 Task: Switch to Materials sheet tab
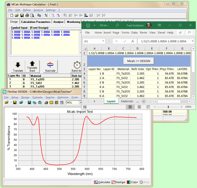click(127, 101)
